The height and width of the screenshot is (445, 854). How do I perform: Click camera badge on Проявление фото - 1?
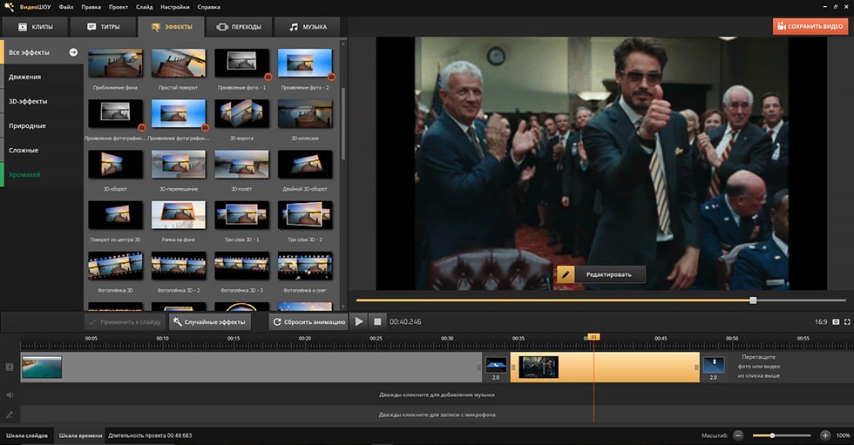268,77
